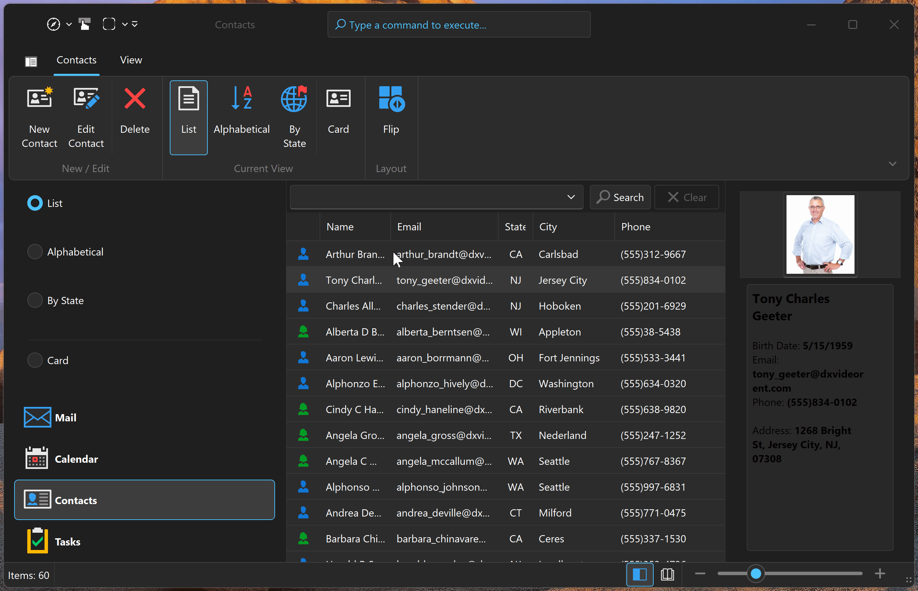Expand the search history dropdown
The height and width of the screenshot is (591, 918).
[571, 197]
